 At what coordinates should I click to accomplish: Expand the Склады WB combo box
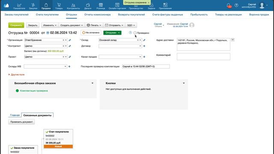(66, 67)
